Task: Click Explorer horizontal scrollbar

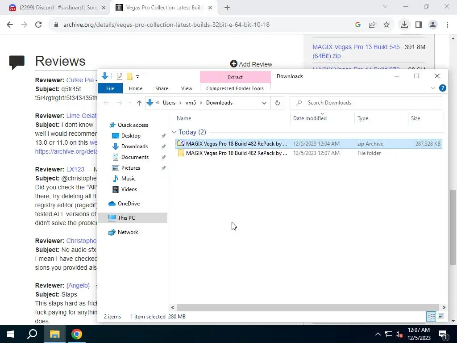Action: 308,307
